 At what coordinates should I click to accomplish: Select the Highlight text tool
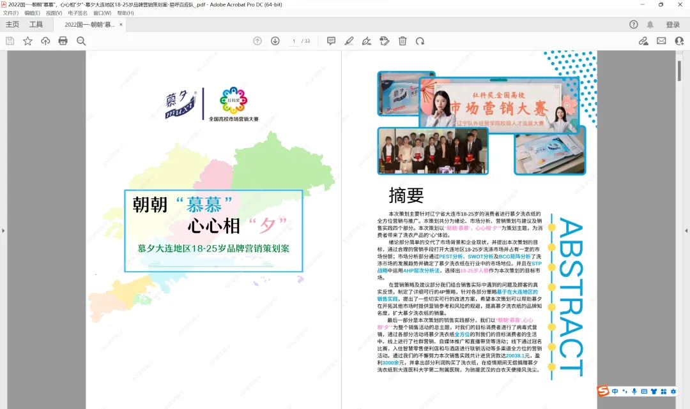coord(349,40)
